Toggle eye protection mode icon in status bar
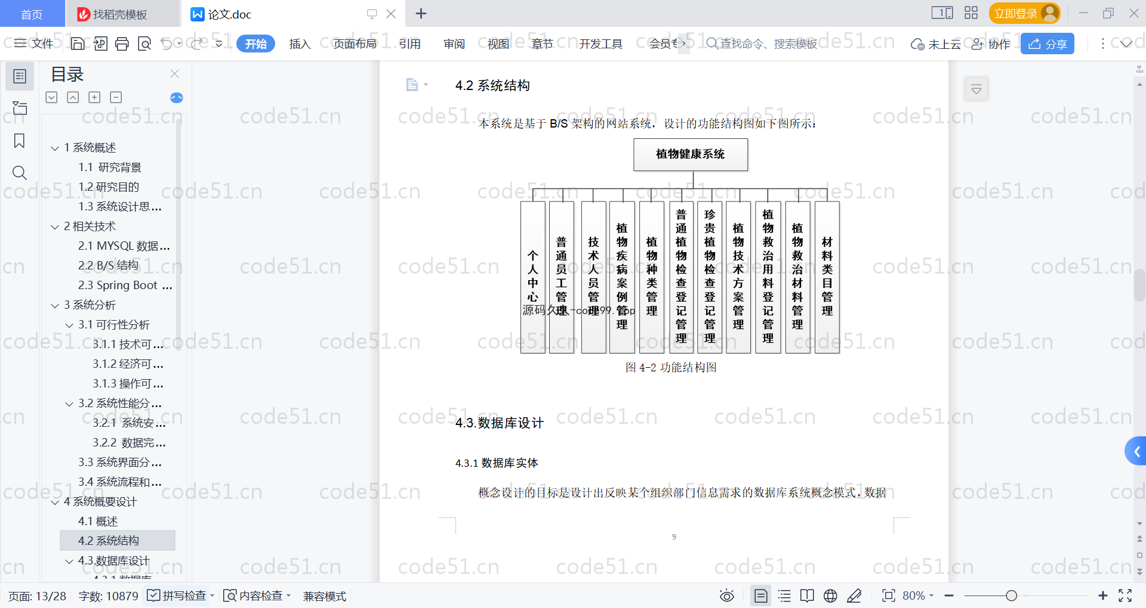The width and height of the screenshot is (1146, 608). (x=726, y=595)
